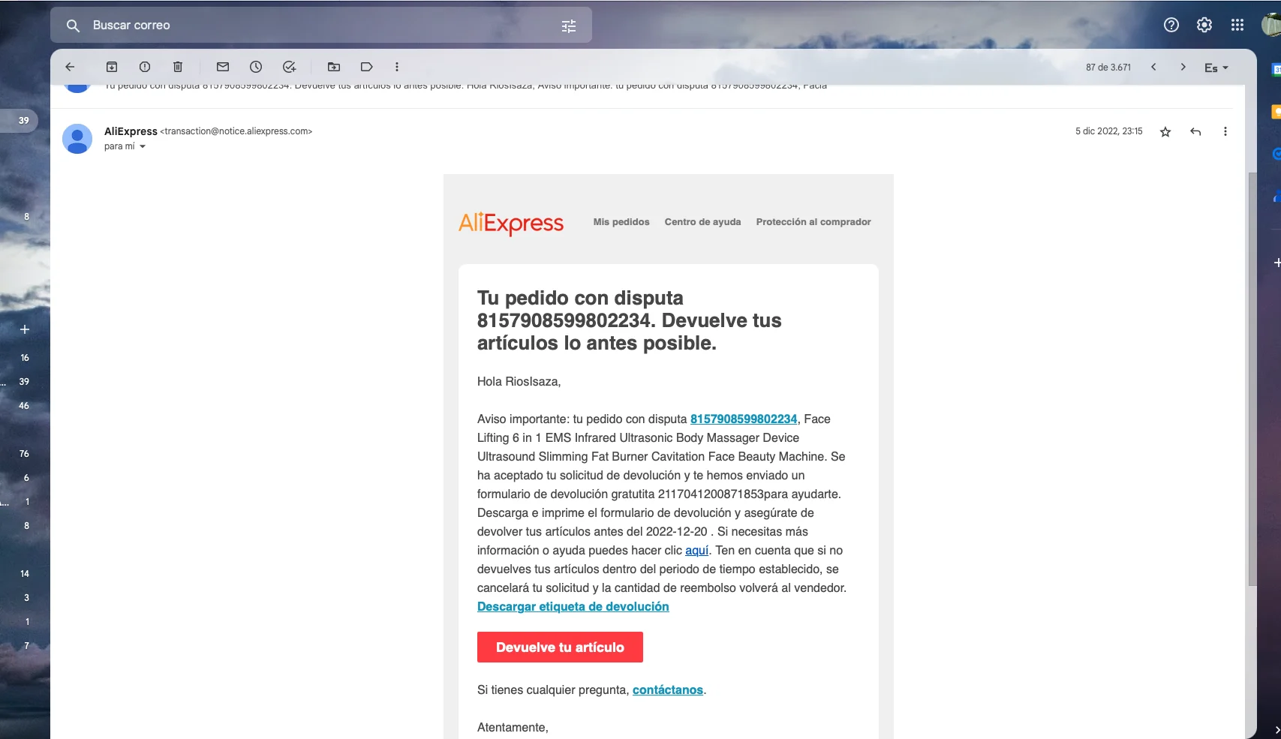Show search options filter icon

[x=569, y=26]
